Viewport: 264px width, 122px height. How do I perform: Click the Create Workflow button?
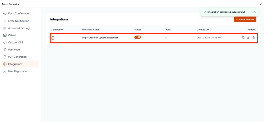pos(245,19)
